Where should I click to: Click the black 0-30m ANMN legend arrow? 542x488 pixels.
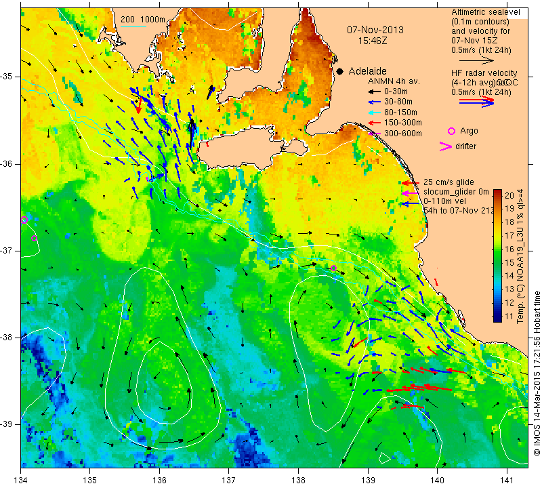click(x=375, y=92)
